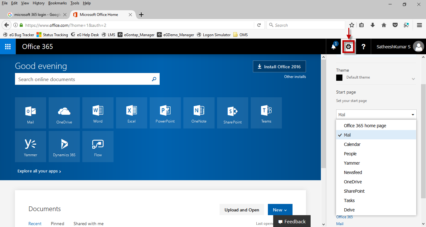
Task: Open the settings gear in Office header
Action: 349,47
